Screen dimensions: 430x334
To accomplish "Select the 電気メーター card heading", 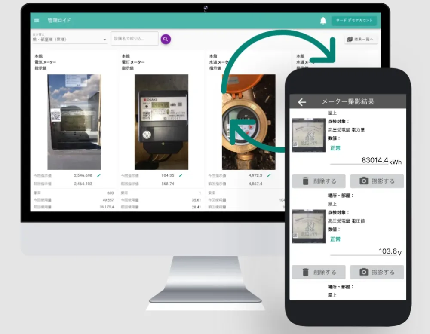I will (x=45, y=62).
